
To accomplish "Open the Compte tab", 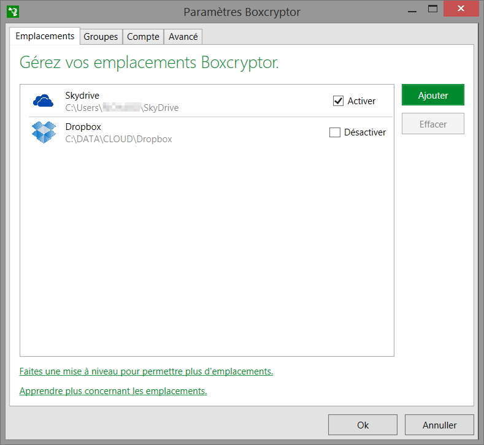I will tap(143, 37).
